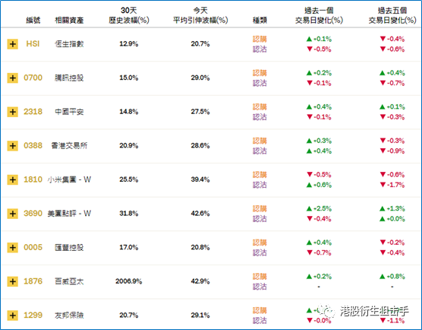Expand the 0005 row plus button
This screenshot has width=422, height=330.
point(13,248)
